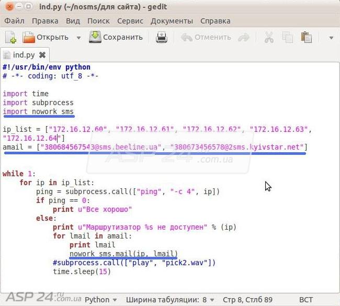This screenshot has height=306, width=340.
Task: Close the ind.py tab
Action: (x=42, y=55)
